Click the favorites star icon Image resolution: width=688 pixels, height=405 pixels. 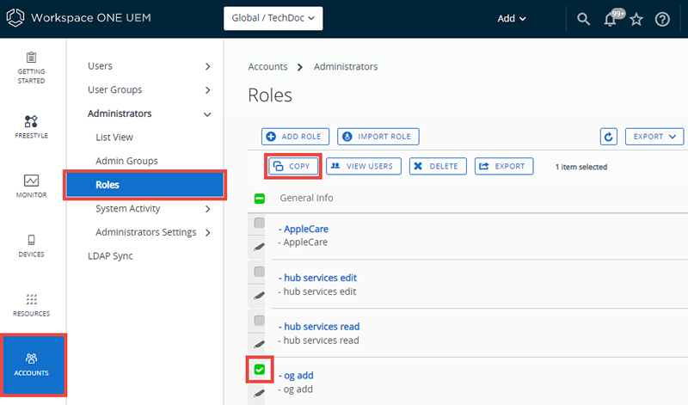pyautogui.click(x=636, y=19)
